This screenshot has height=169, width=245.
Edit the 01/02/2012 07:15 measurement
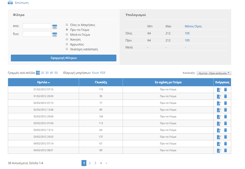pyautogui.click(x=219, y=90)
